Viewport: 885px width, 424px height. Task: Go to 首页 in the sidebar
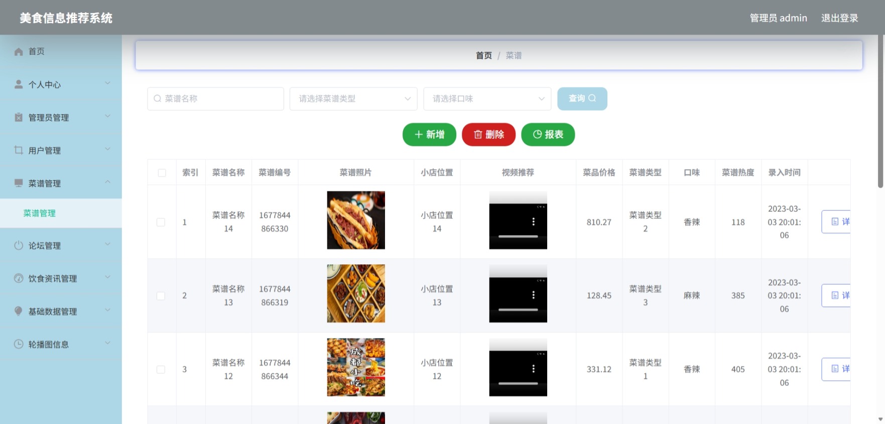click(61, 51)
